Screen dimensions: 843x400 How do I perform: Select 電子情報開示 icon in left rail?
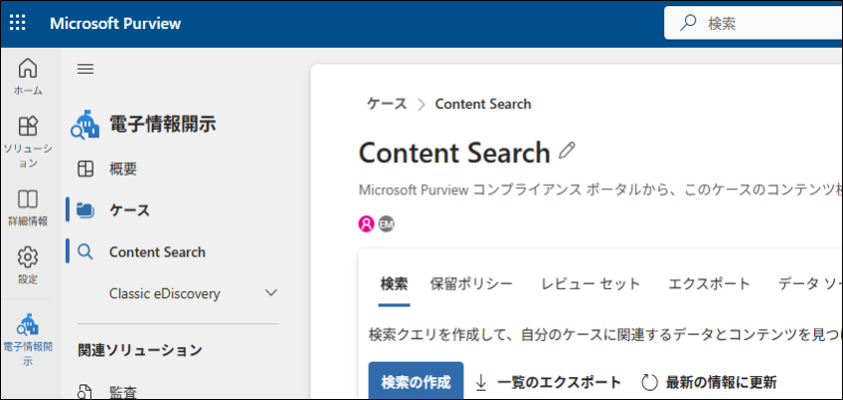click(x=28, y=338)
